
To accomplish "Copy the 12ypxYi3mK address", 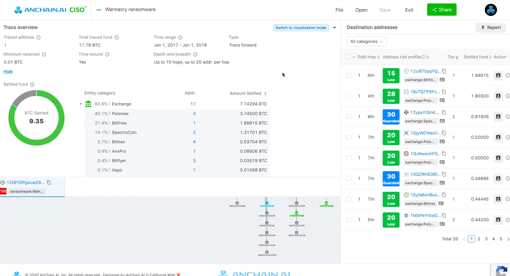I will coord(444,113).
